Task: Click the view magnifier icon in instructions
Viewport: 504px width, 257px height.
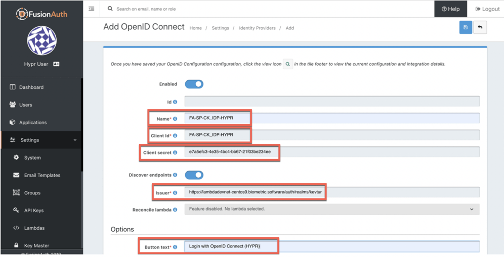Action: pos(288,64)
